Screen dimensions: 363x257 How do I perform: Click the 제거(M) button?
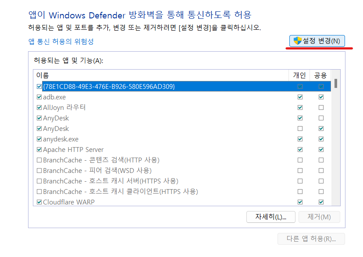[319, 217]
